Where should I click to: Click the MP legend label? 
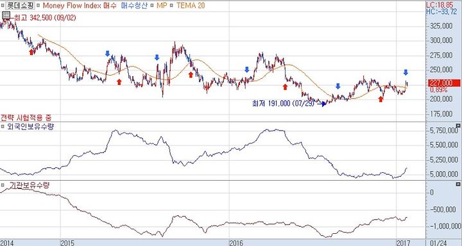[x=162, y=5]
